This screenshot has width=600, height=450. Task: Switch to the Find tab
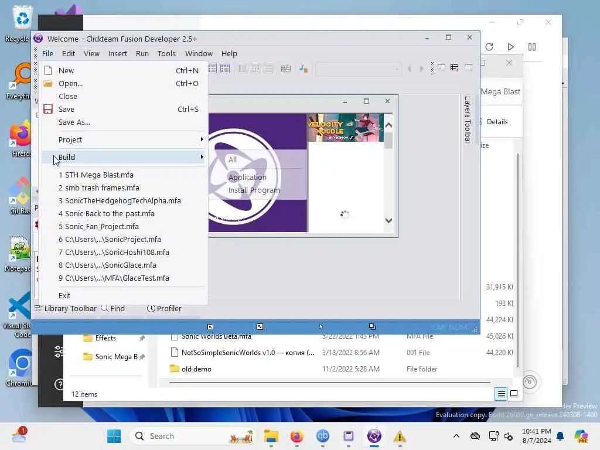tap(113, 308)
